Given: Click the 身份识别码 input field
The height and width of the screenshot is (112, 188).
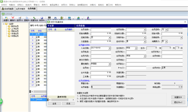Looking at the screenshot, I should [x=101, y=60].
